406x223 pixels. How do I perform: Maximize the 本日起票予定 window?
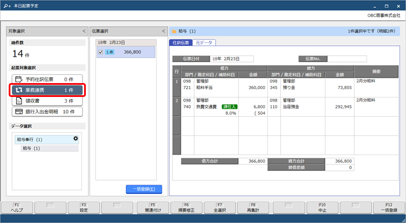[x=387, y=6]
